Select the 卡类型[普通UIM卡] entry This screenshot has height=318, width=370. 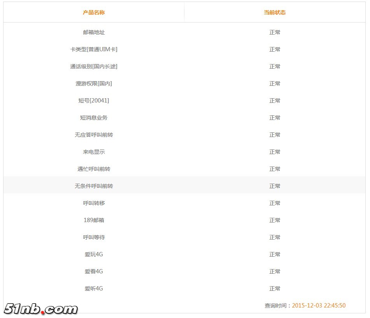[x=94, y=49]
